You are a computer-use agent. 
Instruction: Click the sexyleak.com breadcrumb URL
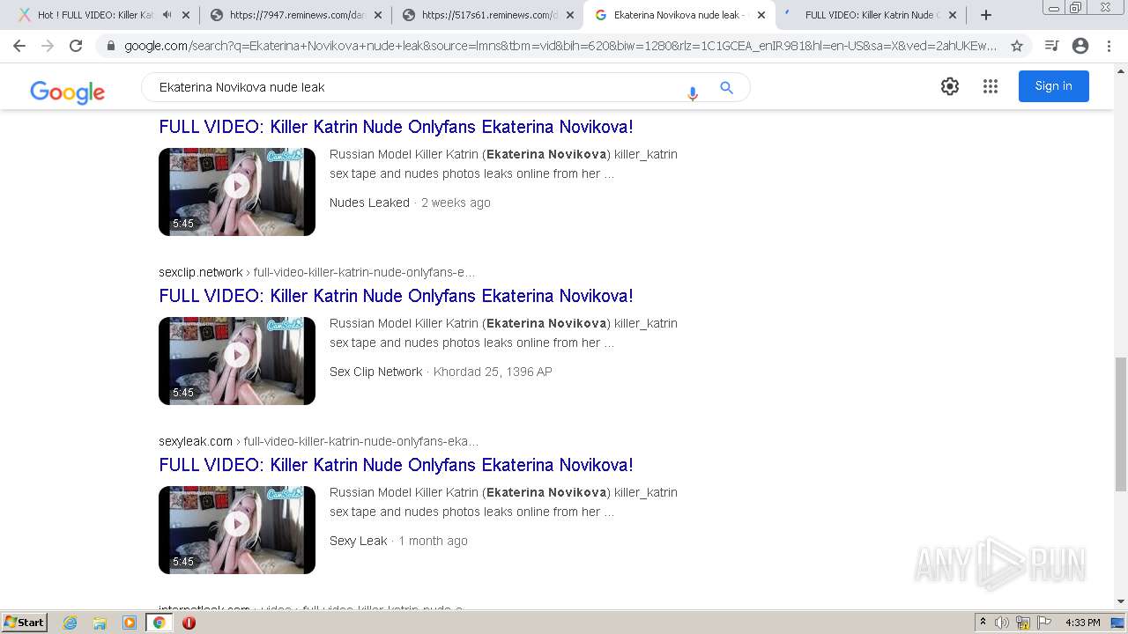coord(318,441)
